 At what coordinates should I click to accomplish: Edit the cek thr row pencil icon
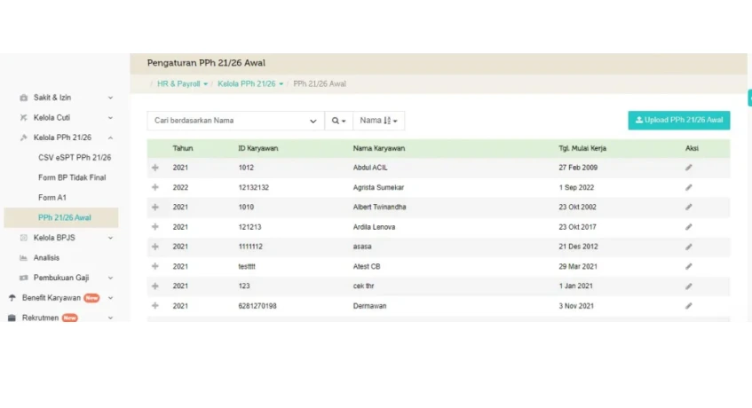pyautogui.click(x=689, y=286)
